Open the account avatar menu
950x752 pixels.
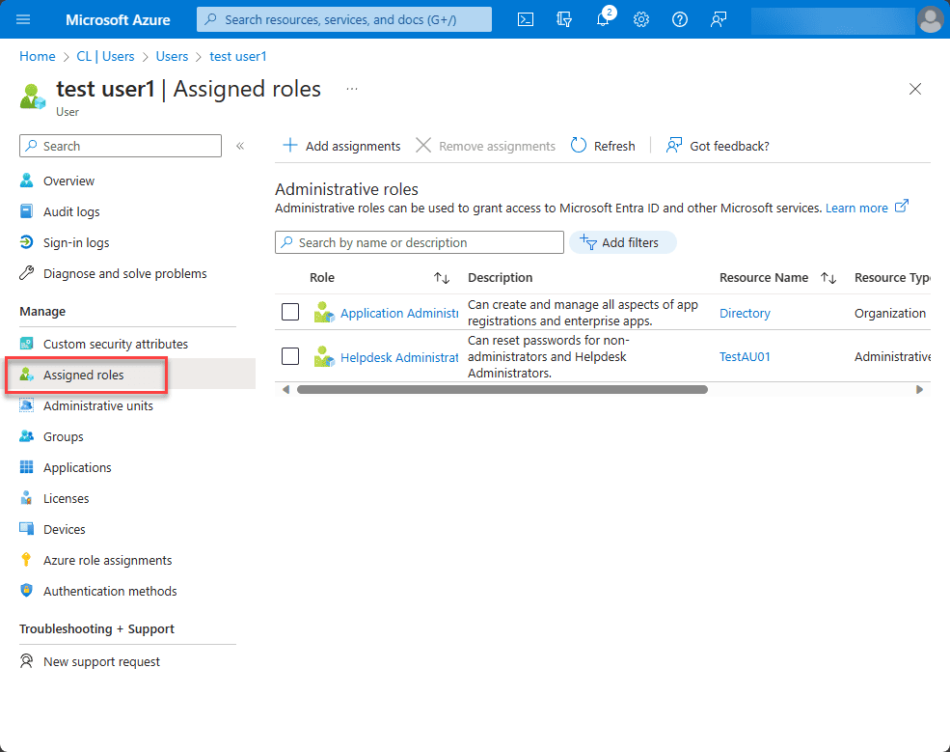930,19
